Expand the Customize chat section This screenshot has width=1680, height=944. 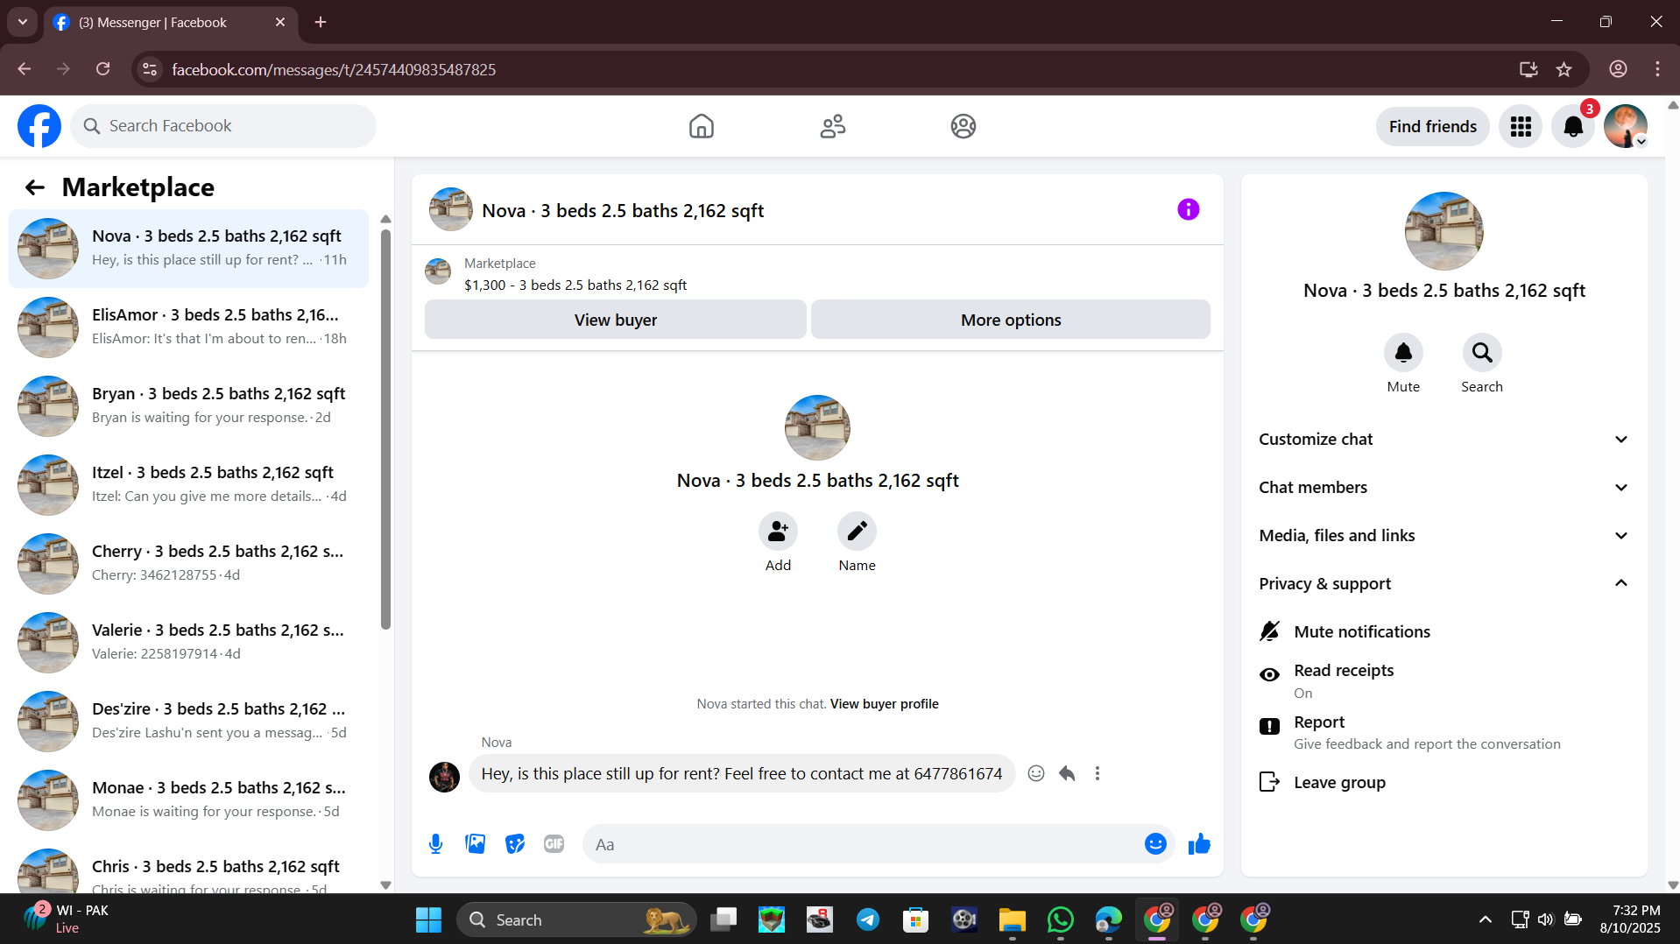coord(1444,440)
